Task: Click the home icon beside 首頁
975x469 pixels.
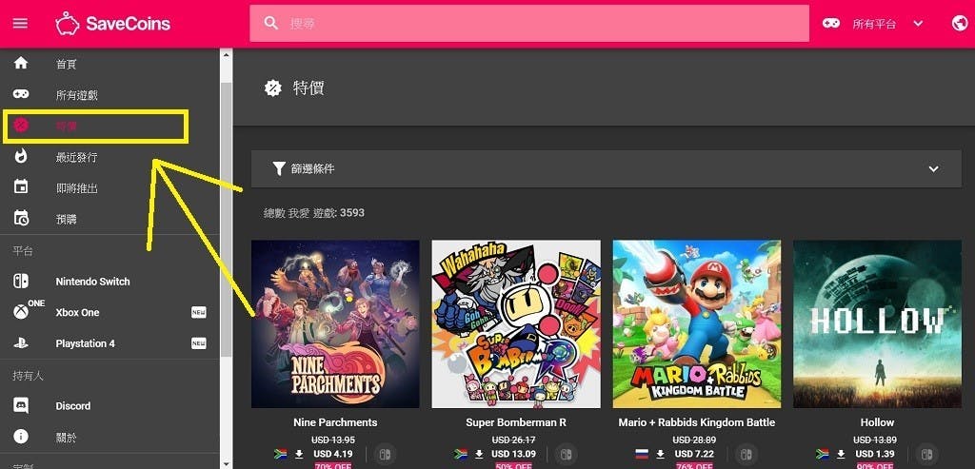Action: (21, 64)
